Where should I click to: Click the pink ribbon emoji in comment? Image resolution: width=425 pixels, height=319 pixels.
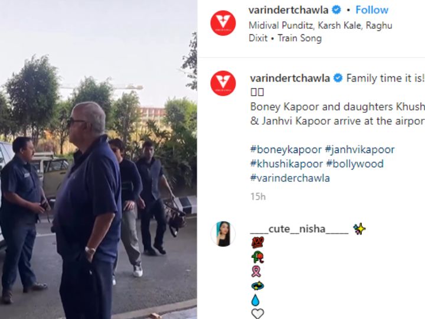click(x=256, y=271)
